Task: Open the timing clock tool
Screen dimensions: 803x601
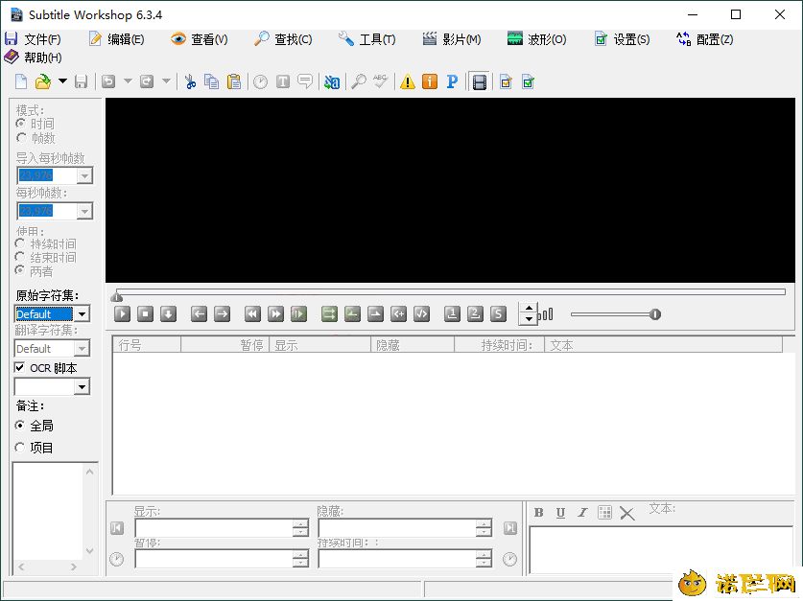Action: click(x=260, y=81)
